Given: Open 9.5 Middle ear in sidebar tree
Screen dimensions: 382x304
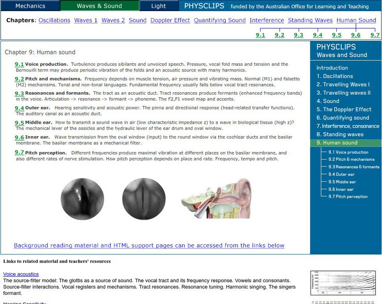Looking at the screenshot, I should tap(342, 182).
